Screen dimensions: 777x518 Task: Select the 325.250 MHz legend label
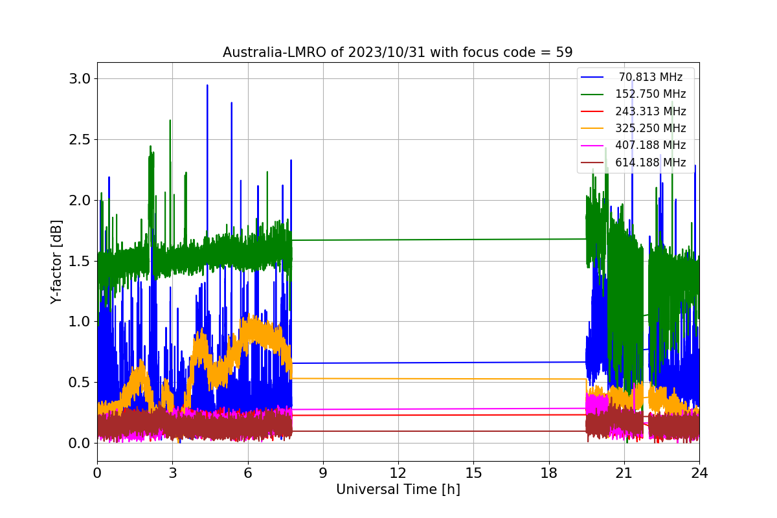pyautogui.click(x=651, y=128)
